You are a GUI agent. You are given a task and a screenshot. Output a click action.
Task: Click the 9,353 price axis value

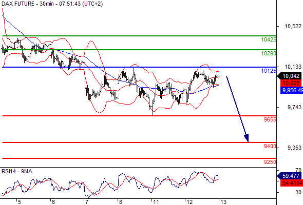294,148
